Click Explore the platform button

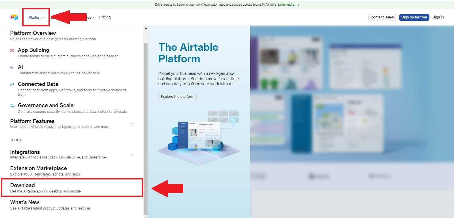[177, 97]
